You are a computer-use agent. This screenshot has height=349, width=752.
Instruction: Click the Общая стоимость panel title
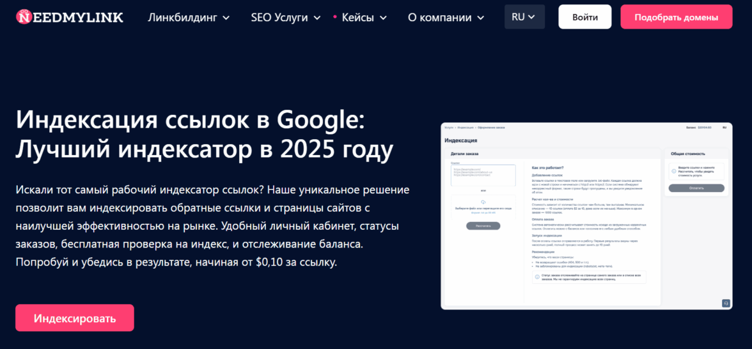point(687,154)
